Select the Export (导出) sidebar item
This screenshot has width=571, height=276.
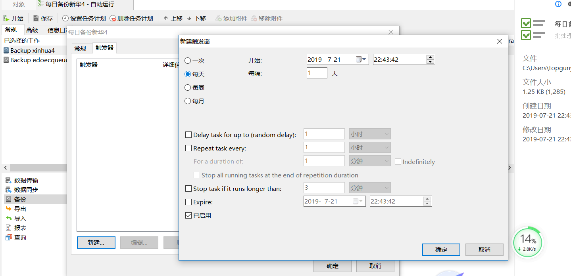(x=8, y=209)
